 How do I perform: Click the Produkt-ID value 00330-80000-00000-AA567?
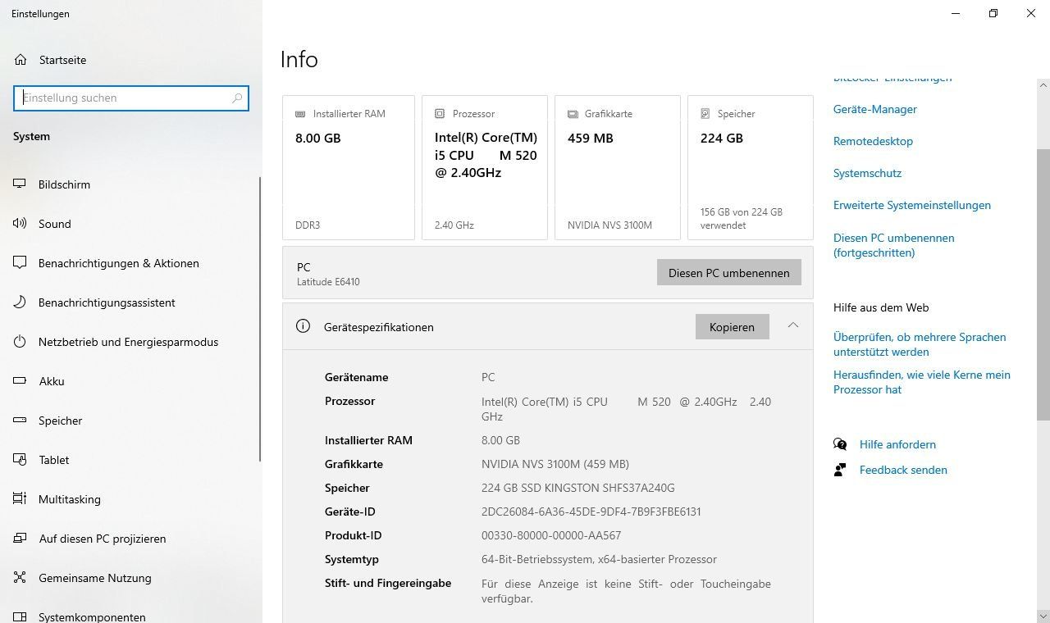tap(551, 535)
